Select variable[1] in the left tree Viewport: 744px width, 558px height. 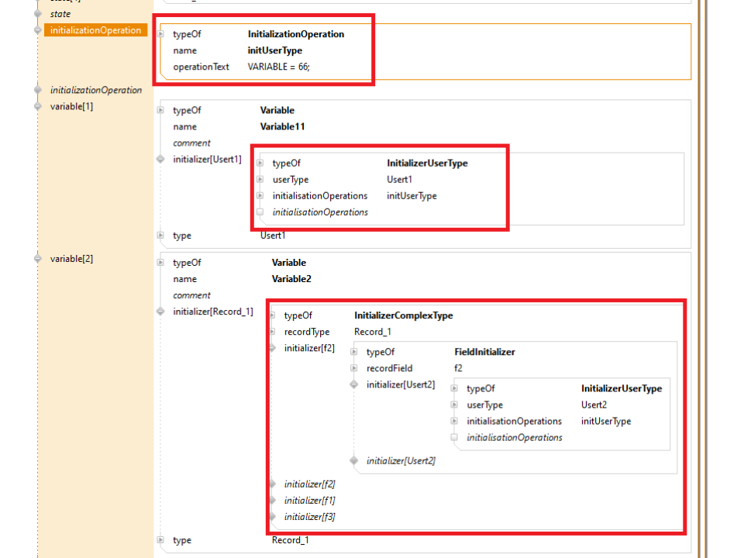click(71, 106)
